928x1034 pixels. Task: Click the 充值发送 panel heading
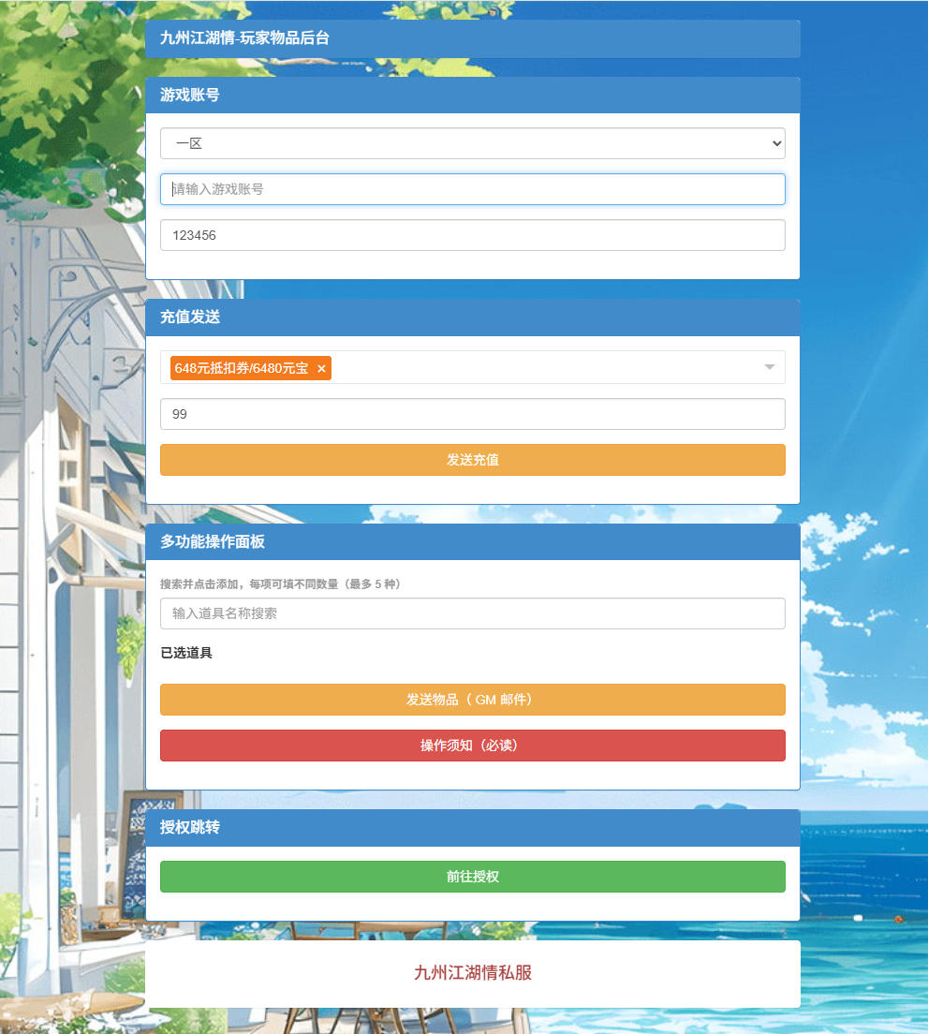pos(190,318)
